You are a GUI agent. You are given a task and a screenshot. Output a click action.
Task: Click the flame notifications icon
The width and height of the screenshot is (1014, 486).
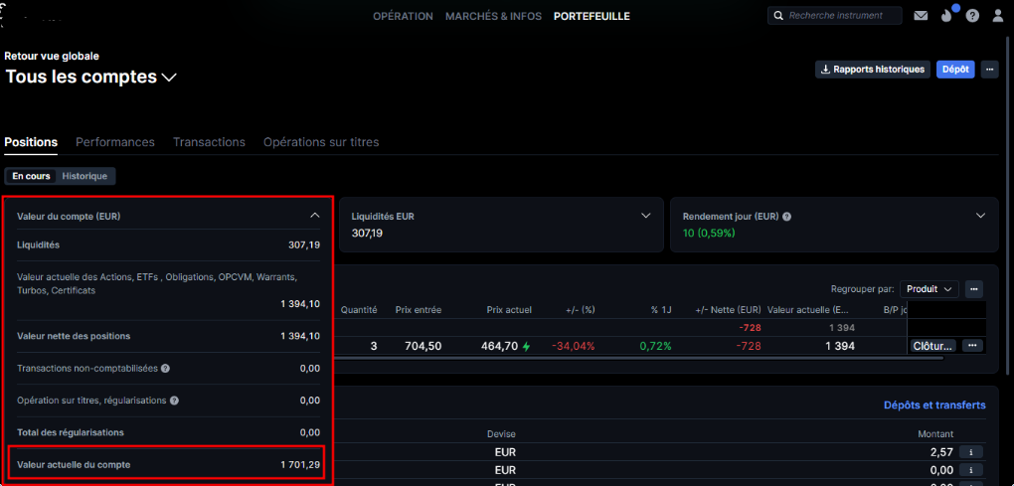click(946, 16)
